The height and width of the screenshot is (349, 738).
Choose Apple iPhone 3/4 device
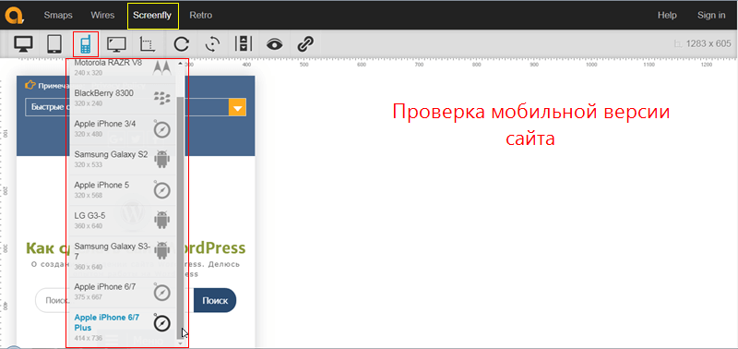[123, 128]
